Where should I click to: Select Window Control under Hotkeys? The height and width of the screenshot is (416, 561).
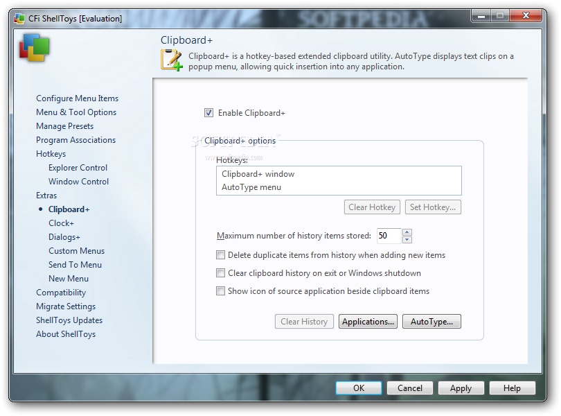point(79,181)
